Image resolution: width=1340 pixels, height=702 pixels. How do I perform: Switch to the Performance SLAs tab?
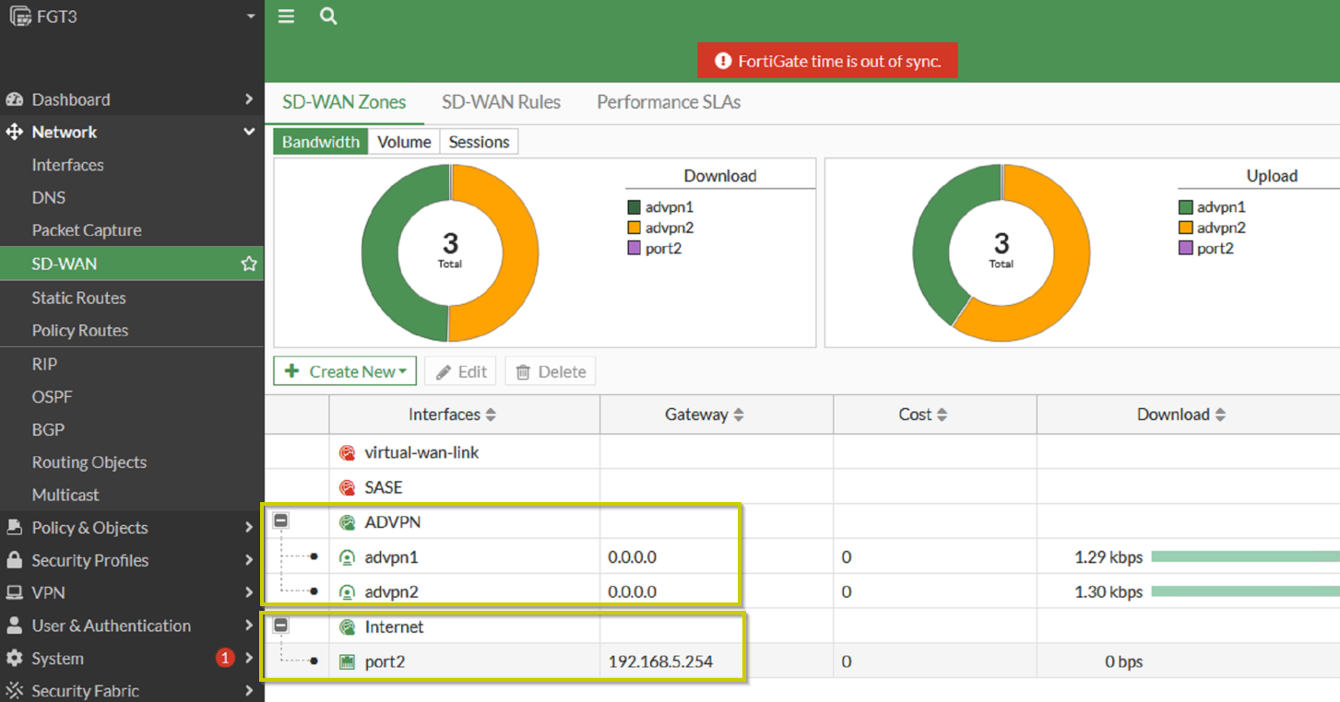(x=669, y=102)
